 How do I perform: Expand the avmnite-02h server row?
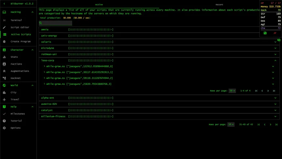275,104
